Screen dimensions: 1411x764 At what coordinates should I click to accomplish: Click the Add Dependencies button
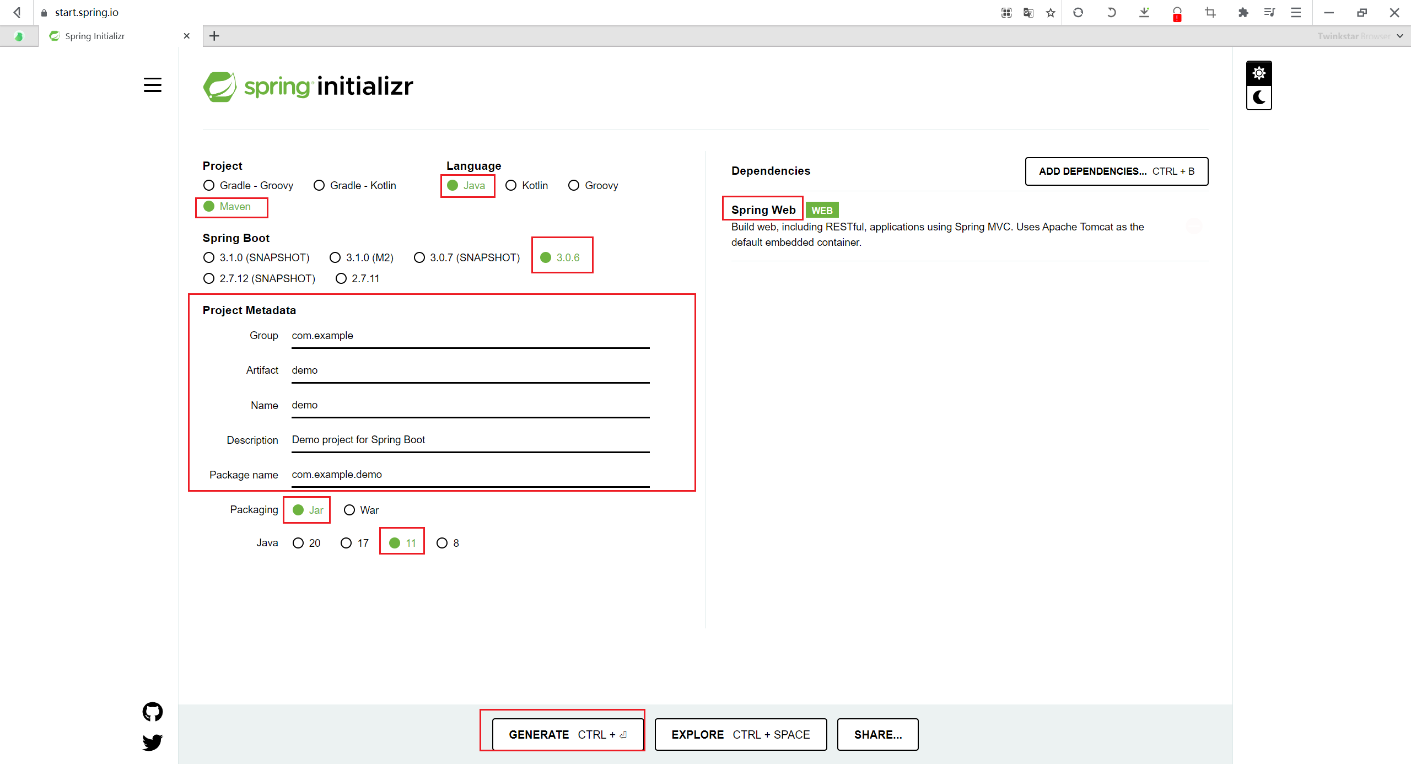(x=1116, y=171)
